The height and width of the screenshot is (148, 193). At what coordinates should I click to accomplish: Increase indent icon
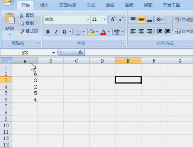[167, 31]
